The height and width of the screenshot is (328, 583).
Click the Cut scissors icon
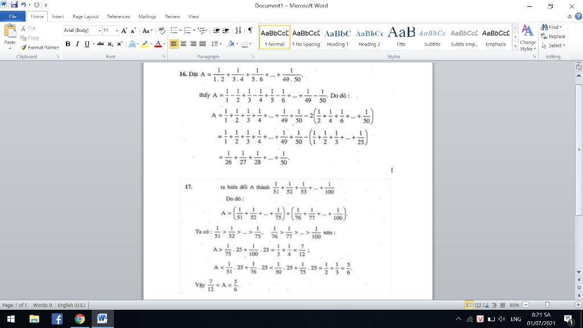click(23, 28)
